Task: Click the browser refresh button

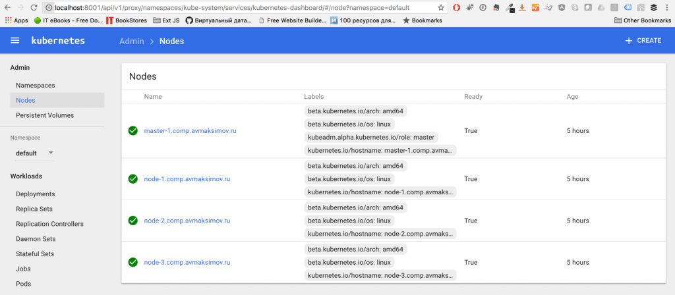Action: pyautogui.click(x=34, y=7)
